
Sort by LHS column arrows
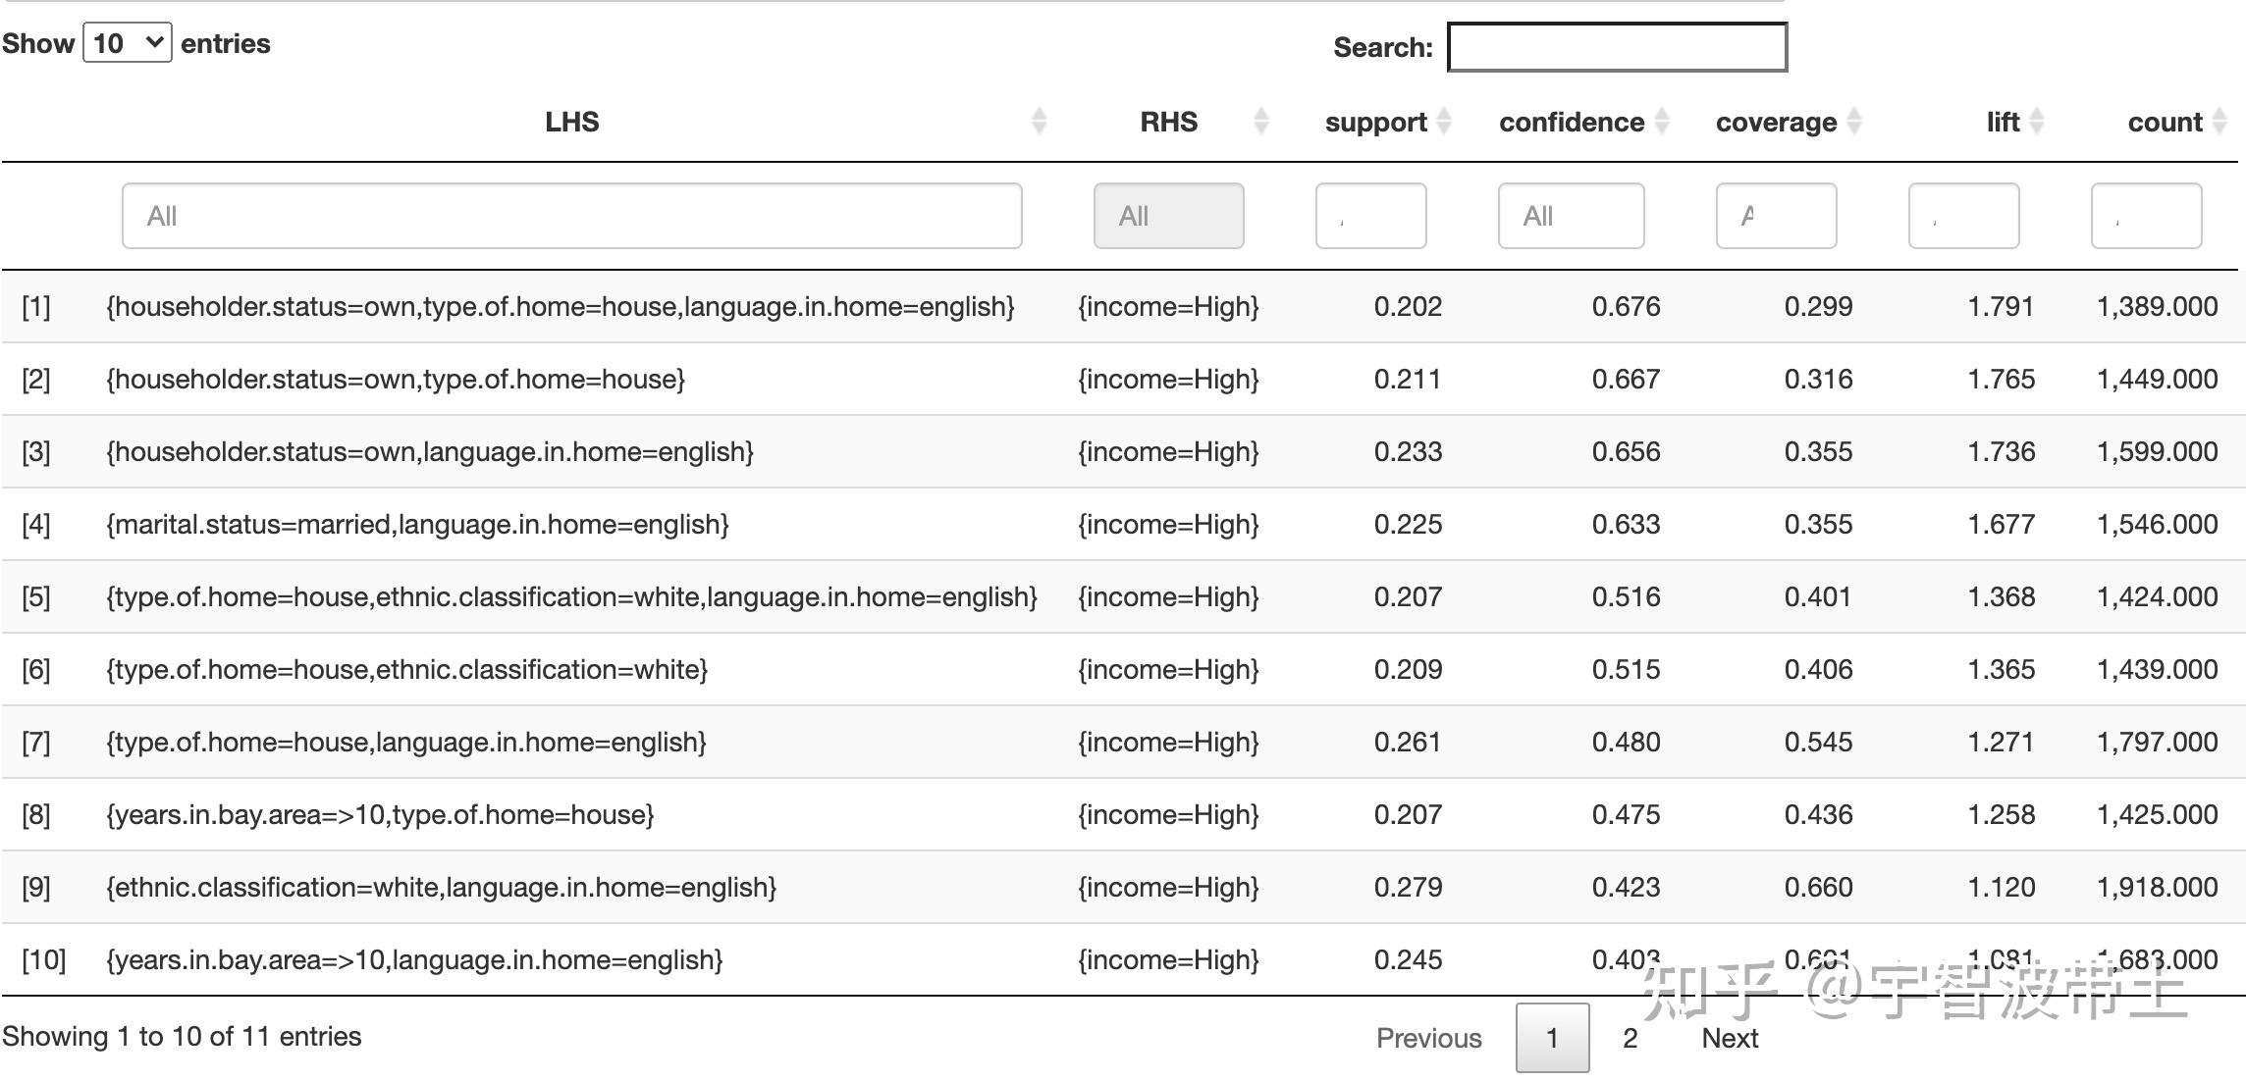coord(1040,122)
